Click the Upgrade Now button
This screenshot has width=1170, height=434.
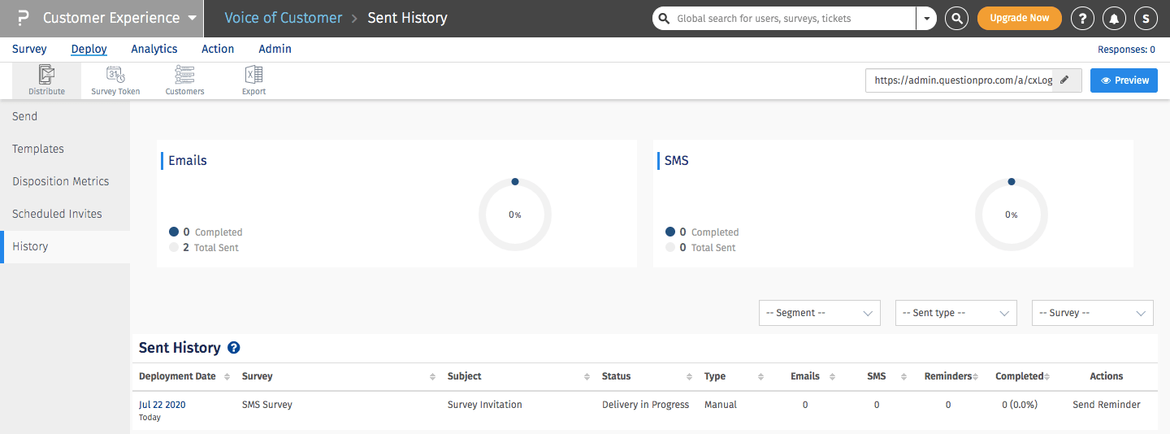click(1019, 18)
